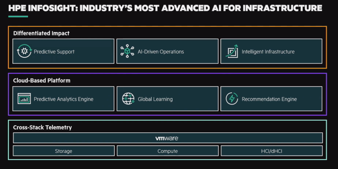Click the HCI/dHCI box
The width and height of the screenshot is (338, 169).
tap(271, 151)
